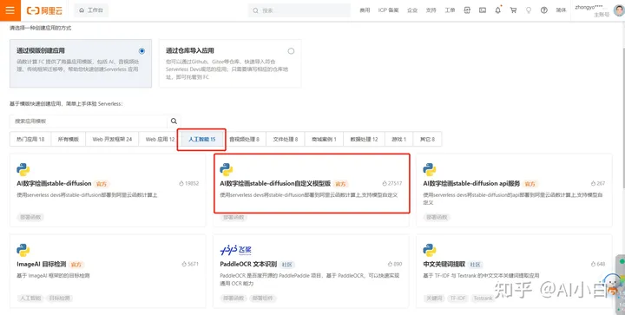Open the help question-mark icon

[x=543, y=10]
